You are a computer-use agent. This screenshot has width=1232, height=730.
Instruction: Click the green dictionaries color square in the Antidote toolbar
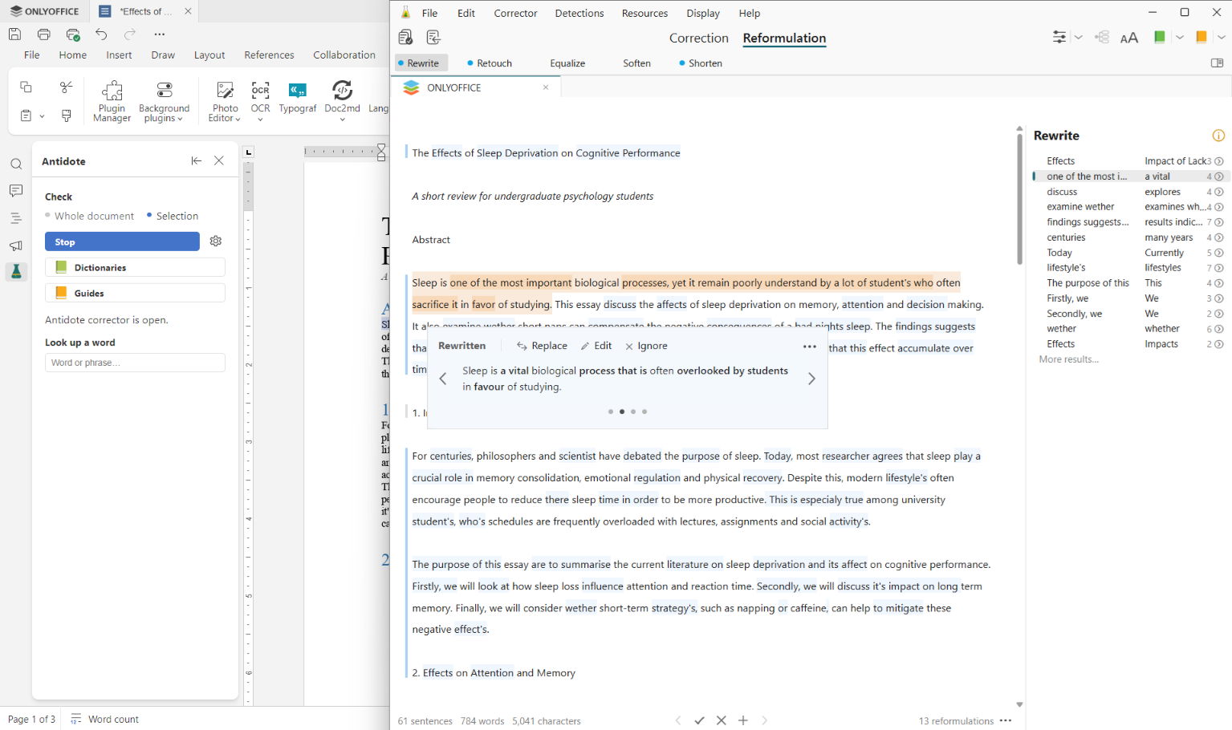[x=1159, y=37]
